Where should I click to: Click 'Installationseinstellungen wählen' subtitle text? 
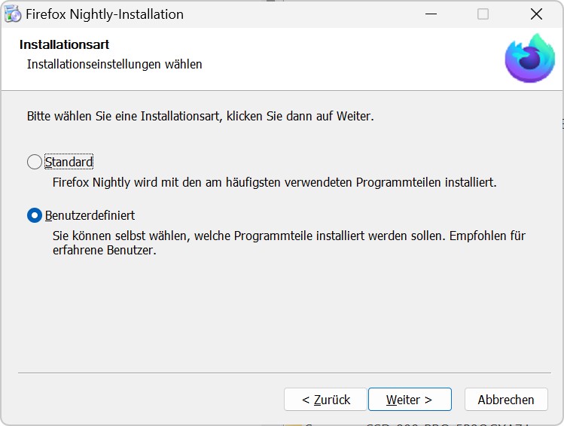[114, 64]
